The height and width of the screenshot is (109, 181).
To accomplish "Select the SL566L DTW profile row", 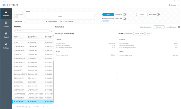I will pyautogui.click(x=32, y=66).
